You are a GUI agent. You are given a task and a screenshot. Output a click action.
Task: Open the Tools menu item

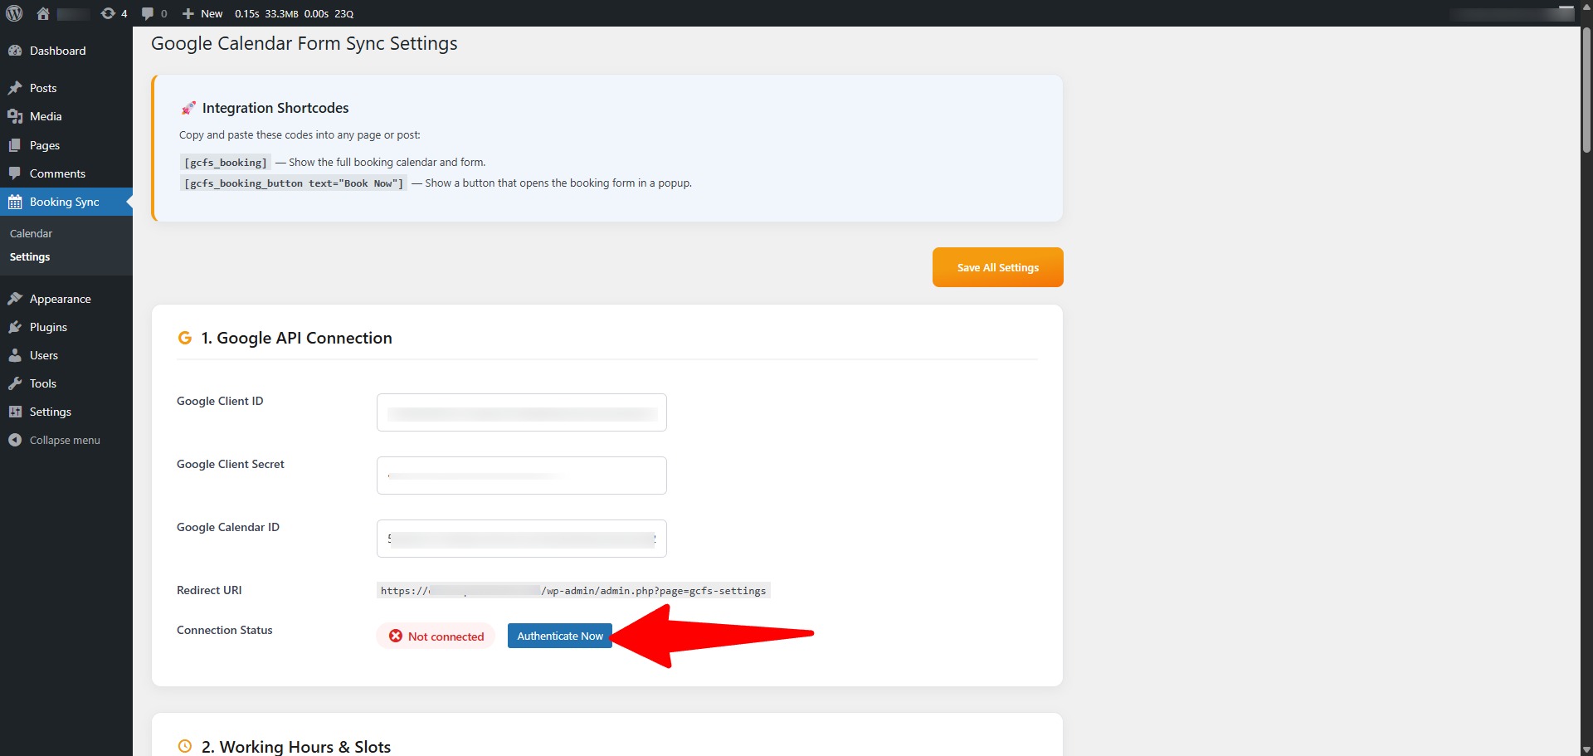pos(66,383)
